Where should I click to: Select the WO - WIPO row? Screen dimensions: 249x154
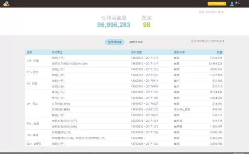124,143
